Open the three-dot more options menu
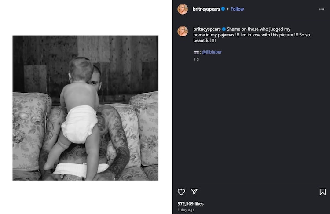 322,9
